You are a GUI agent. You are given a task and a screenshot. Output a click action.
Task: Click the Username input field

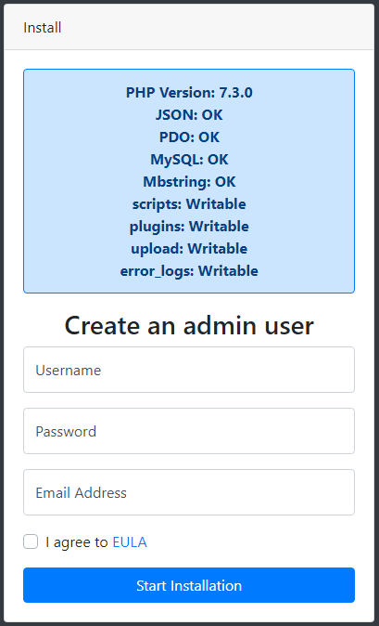(189, 370)
